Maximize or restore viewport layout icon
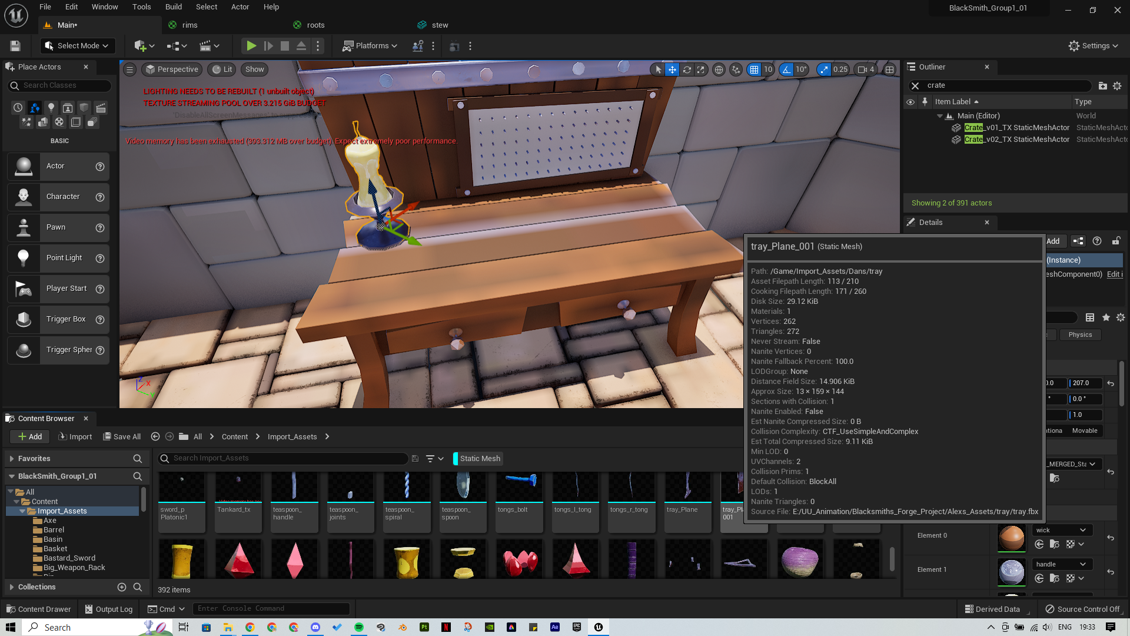The width and height of the screenshot is (1130, 636). 890,69
